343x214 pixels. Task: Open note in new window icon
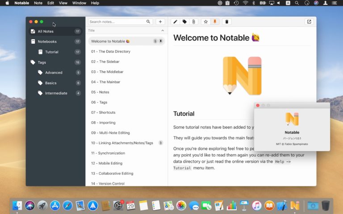tap(309, 22)
